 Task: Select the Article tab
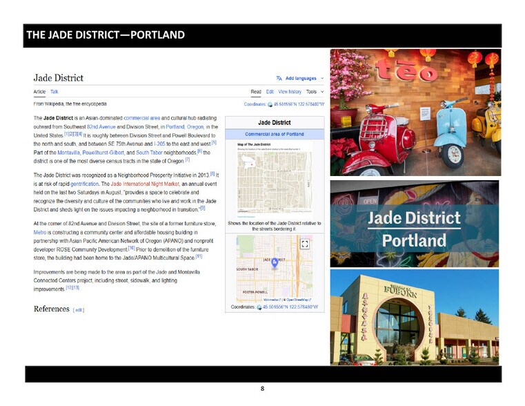pos(39,91)
